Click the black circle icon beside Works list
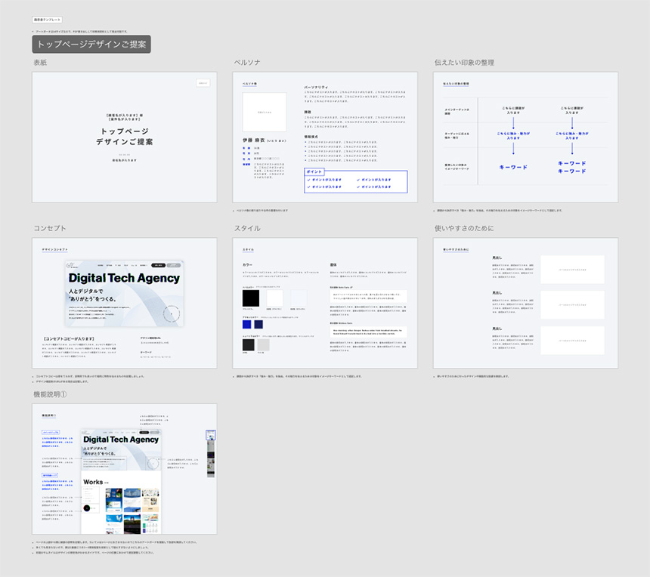Image resolution: width=650 pixels, height=577 pixels. pyautogui.click(x=87, y=508)
